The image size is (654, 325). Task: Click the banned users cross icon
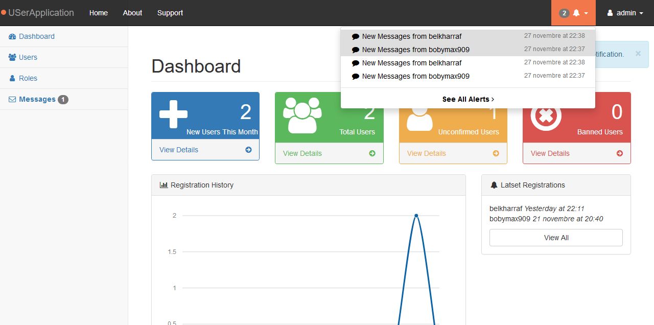pyautogui.click(x=546, y=115)
